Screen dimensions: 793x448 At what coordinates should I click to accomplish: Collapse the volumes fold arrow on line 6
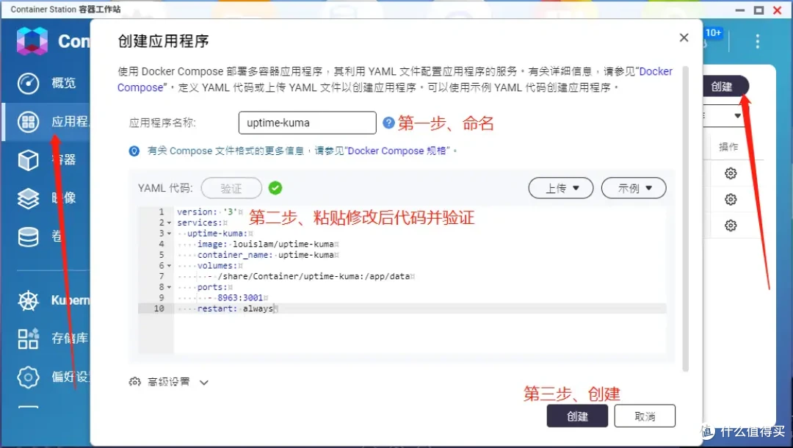click(x=170, y=266)
